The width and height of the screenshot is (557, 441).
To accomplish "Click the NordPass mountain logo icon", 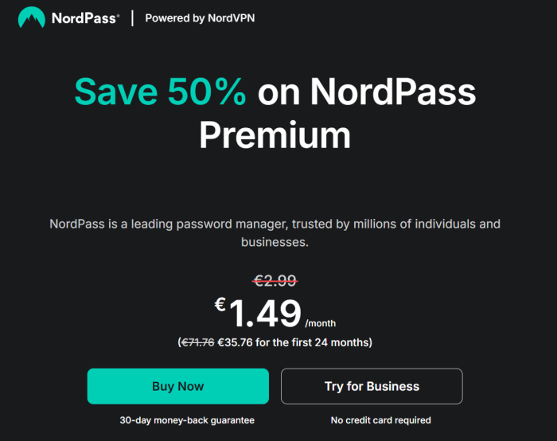I will [x=32, y=17].
